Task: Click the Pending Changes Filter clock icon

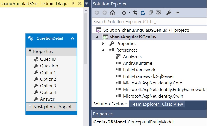Action: (124, 13)
